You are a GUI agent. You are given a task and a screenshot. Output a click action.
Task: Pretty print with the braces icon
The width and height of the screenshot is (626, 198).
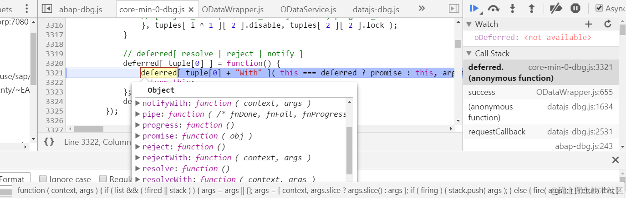click(x=49, y=142)
